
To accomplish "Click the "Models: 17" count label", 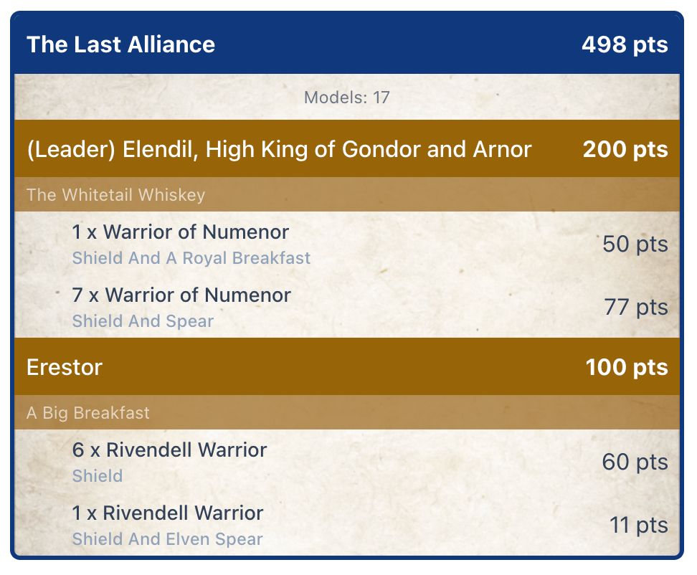I will (x=347, y=98).
